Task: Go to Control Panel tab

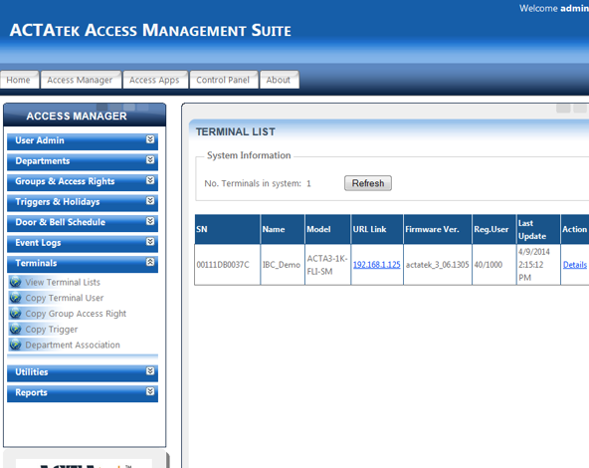Action: (x=224, y=80)
